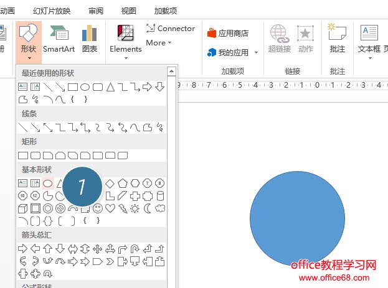
Task: Pick the dodecagon shape labeled 12
Action: 35,196
